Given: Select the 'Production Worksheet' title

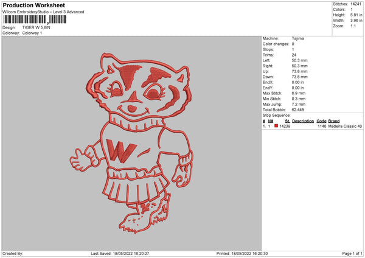Looking at the screenshot, I should (x=34, y=5).
